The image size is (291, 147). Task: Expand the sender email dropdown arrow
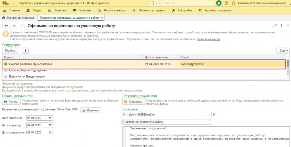click(x=209, y=115)
